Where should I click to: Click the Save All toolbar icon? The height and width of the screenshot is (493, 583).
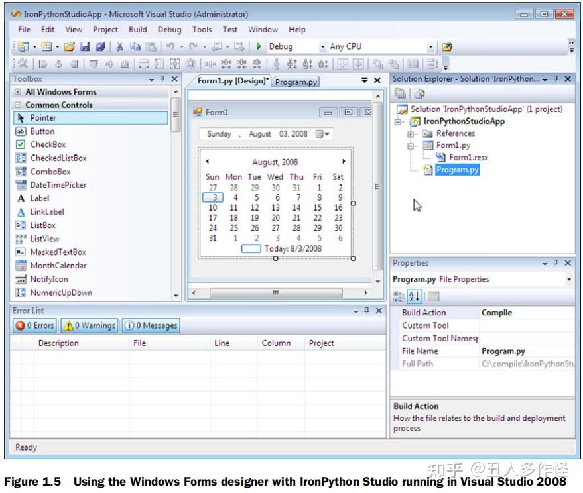(x=100, y=46)
